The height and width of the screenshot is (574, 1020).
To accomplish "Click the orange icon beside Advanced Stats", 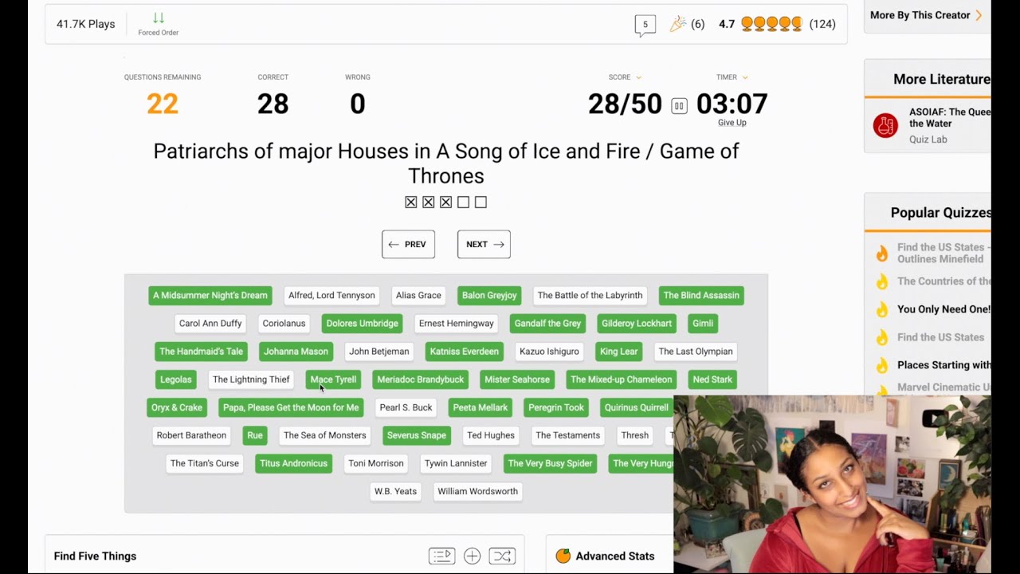I will click(x=563, y=556).
